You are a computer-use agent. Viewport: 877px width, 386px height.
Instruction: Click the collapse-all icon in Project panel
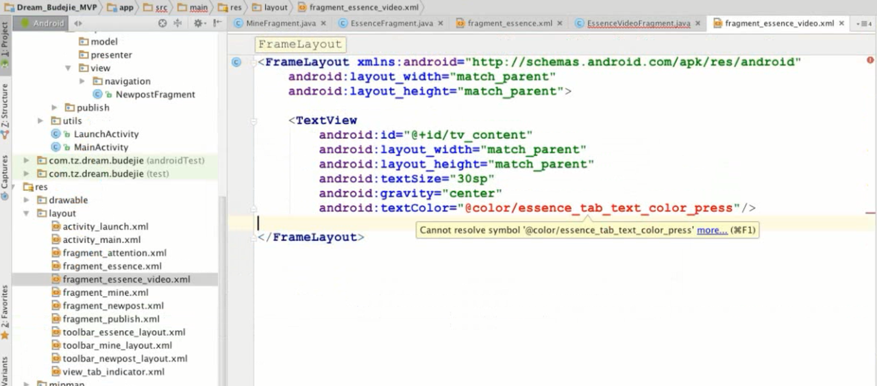click(x=178, y=23)
